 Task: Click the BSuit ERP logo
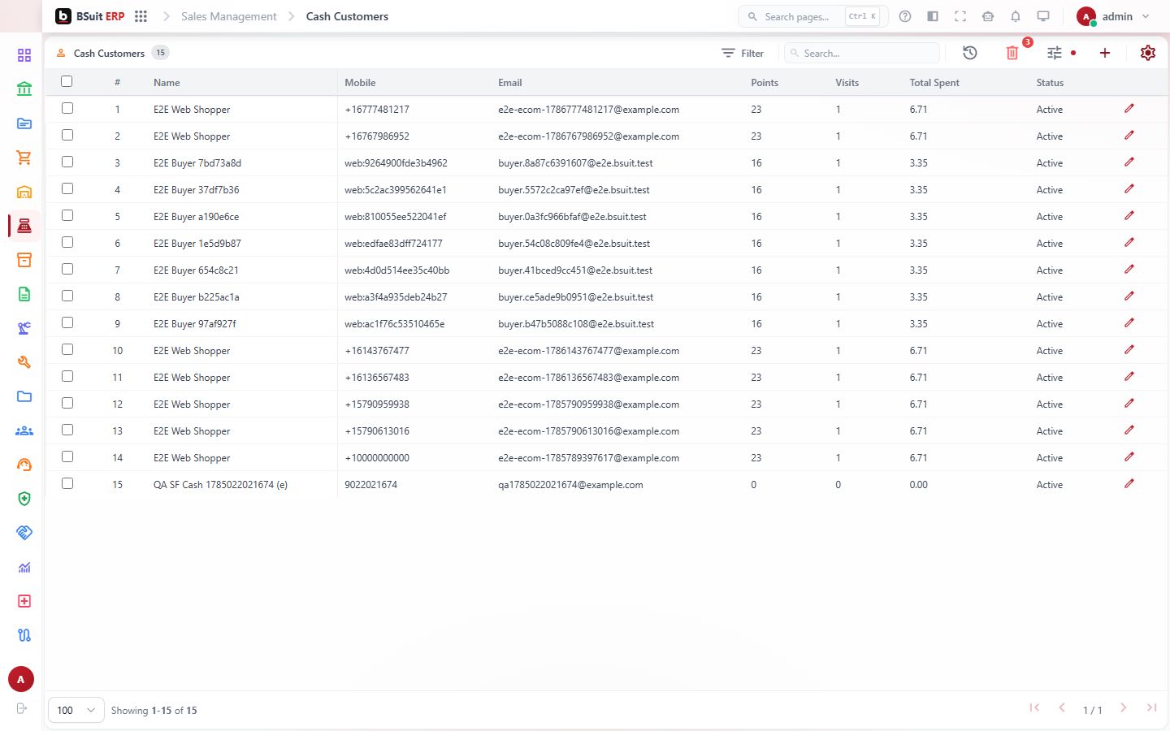click(89, 16)
